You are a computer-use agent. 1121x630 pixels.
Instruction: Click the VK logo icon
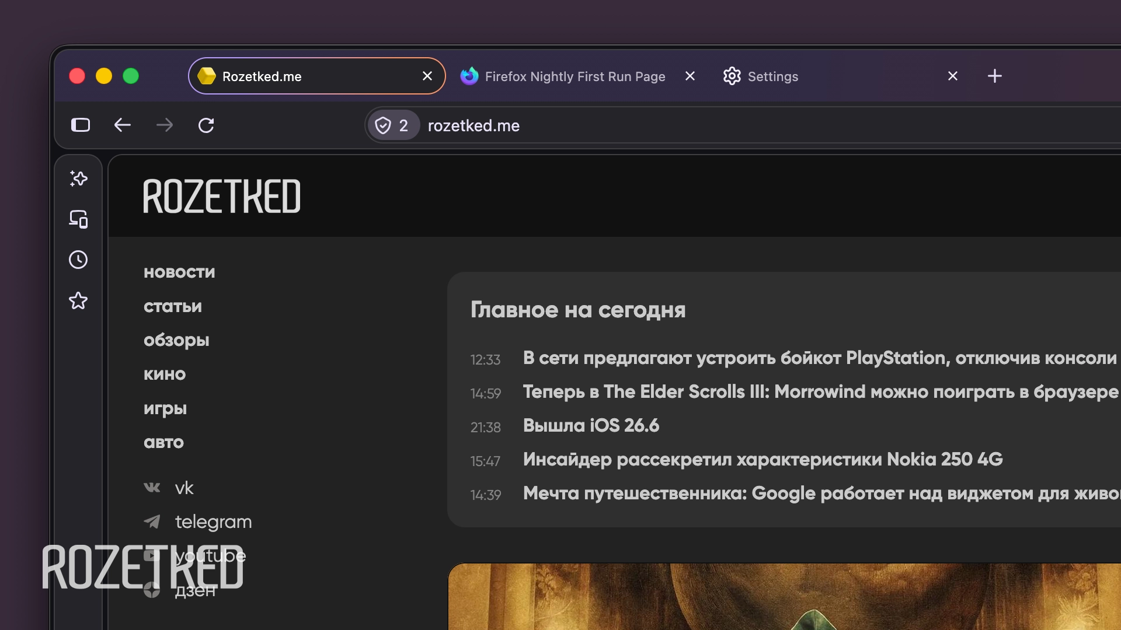[x=152, y=488]
